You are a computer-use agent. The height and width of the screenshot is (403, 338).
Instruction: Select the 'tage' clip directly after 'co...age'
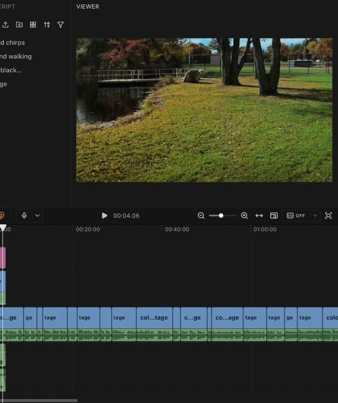pos(255,318)
